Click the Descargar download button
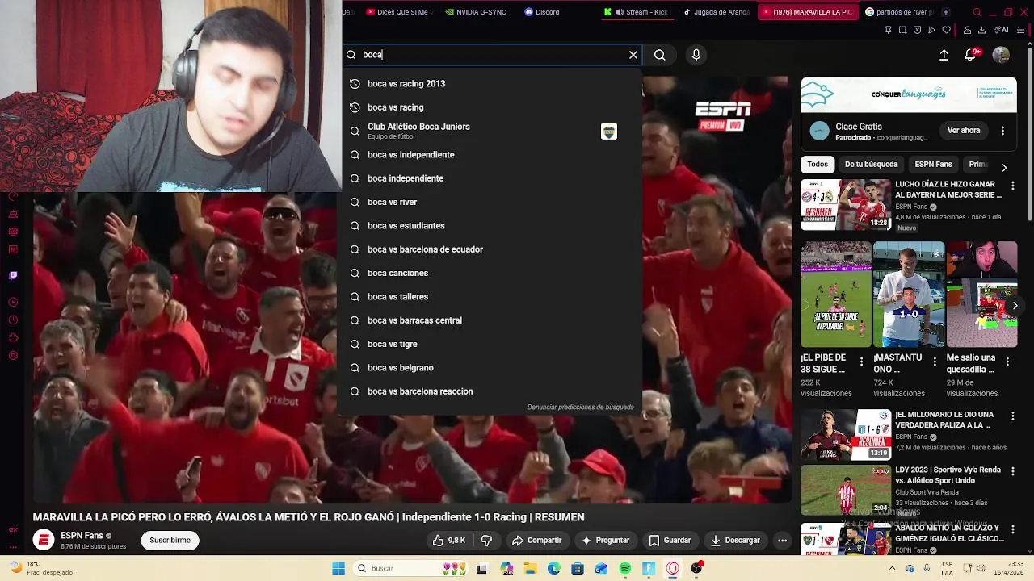 736,541
